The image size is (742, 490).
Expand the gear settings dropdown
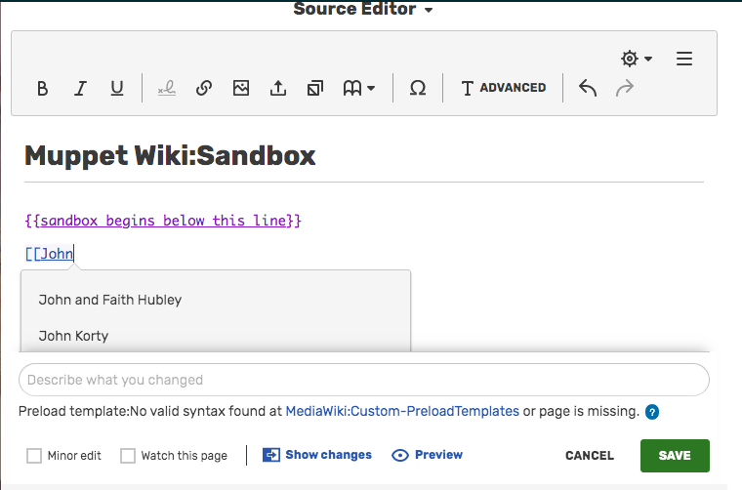tap(637, 59)
